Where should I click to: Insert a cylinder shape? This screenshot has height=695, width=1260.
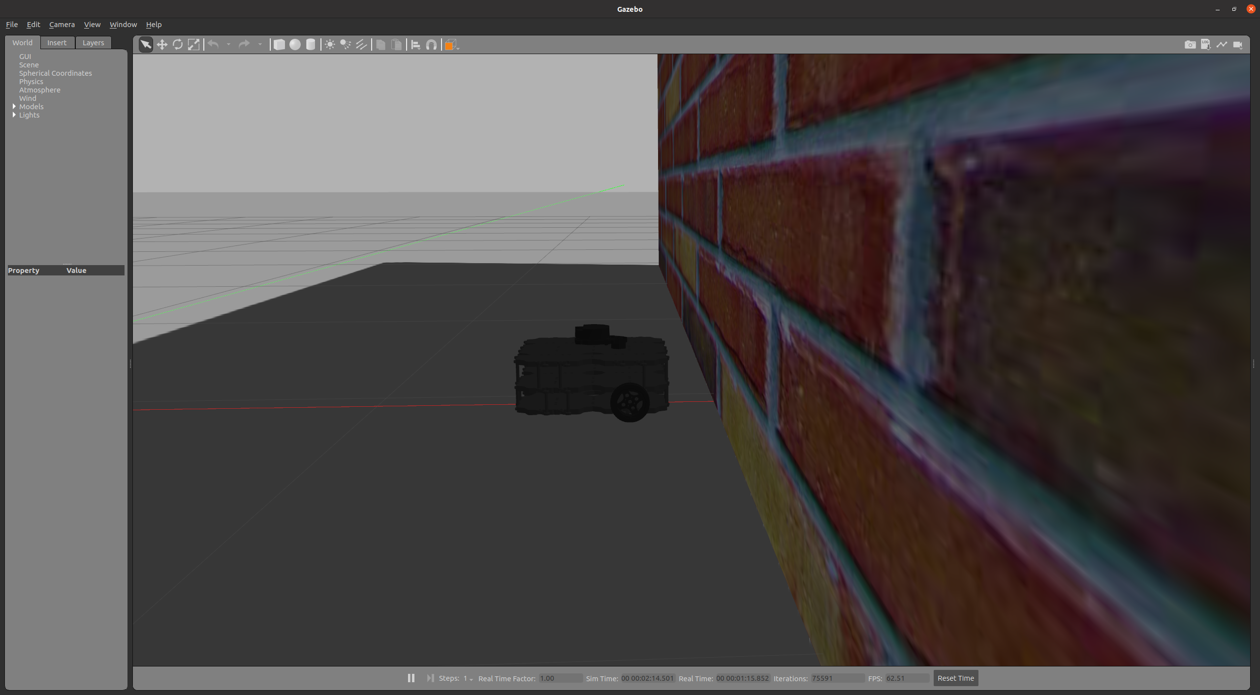coord(311,45)
